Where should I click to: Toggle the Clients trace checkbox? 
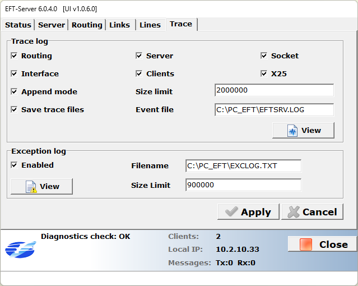point(139,73)
